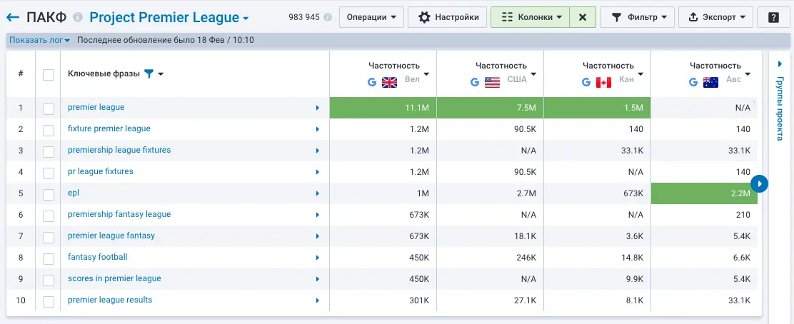Check the box for fixture premier league
The width and height of the screenshot is (794, 324).
coord(49,130)
